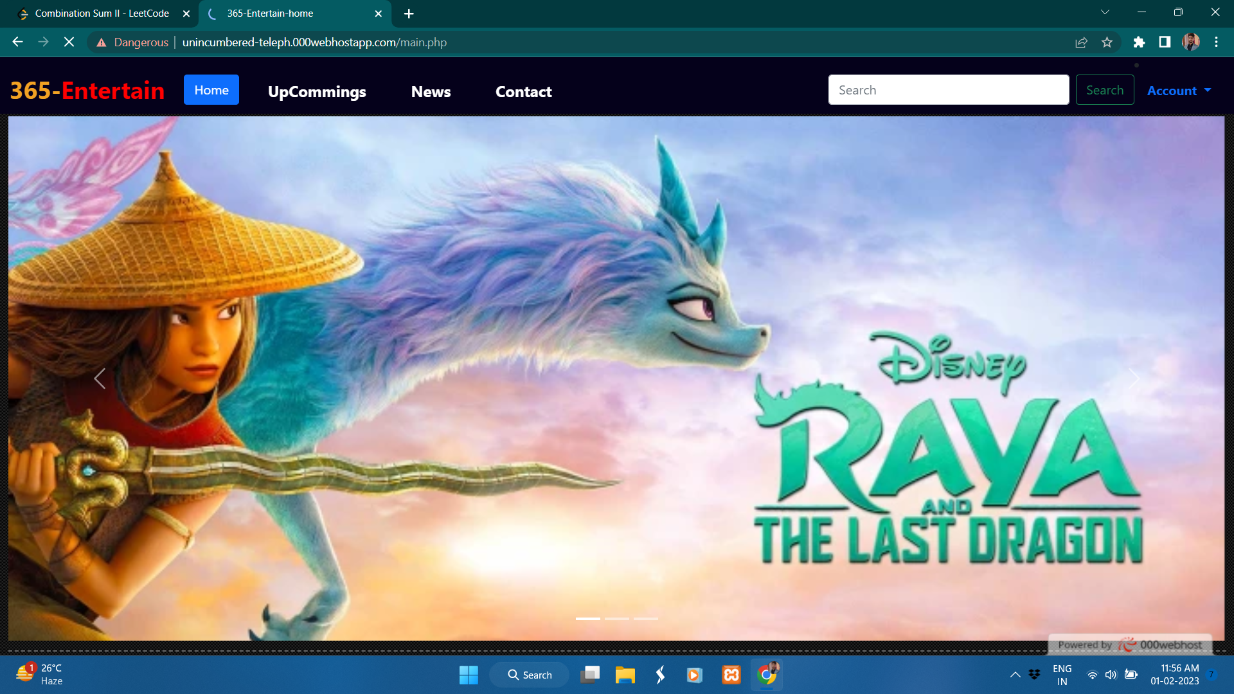
Task: Click the Windows Start button
Action: point(469,675)
